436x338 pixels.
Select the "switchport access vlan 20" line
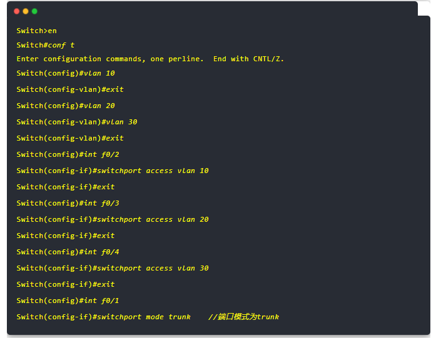[113, 219]
